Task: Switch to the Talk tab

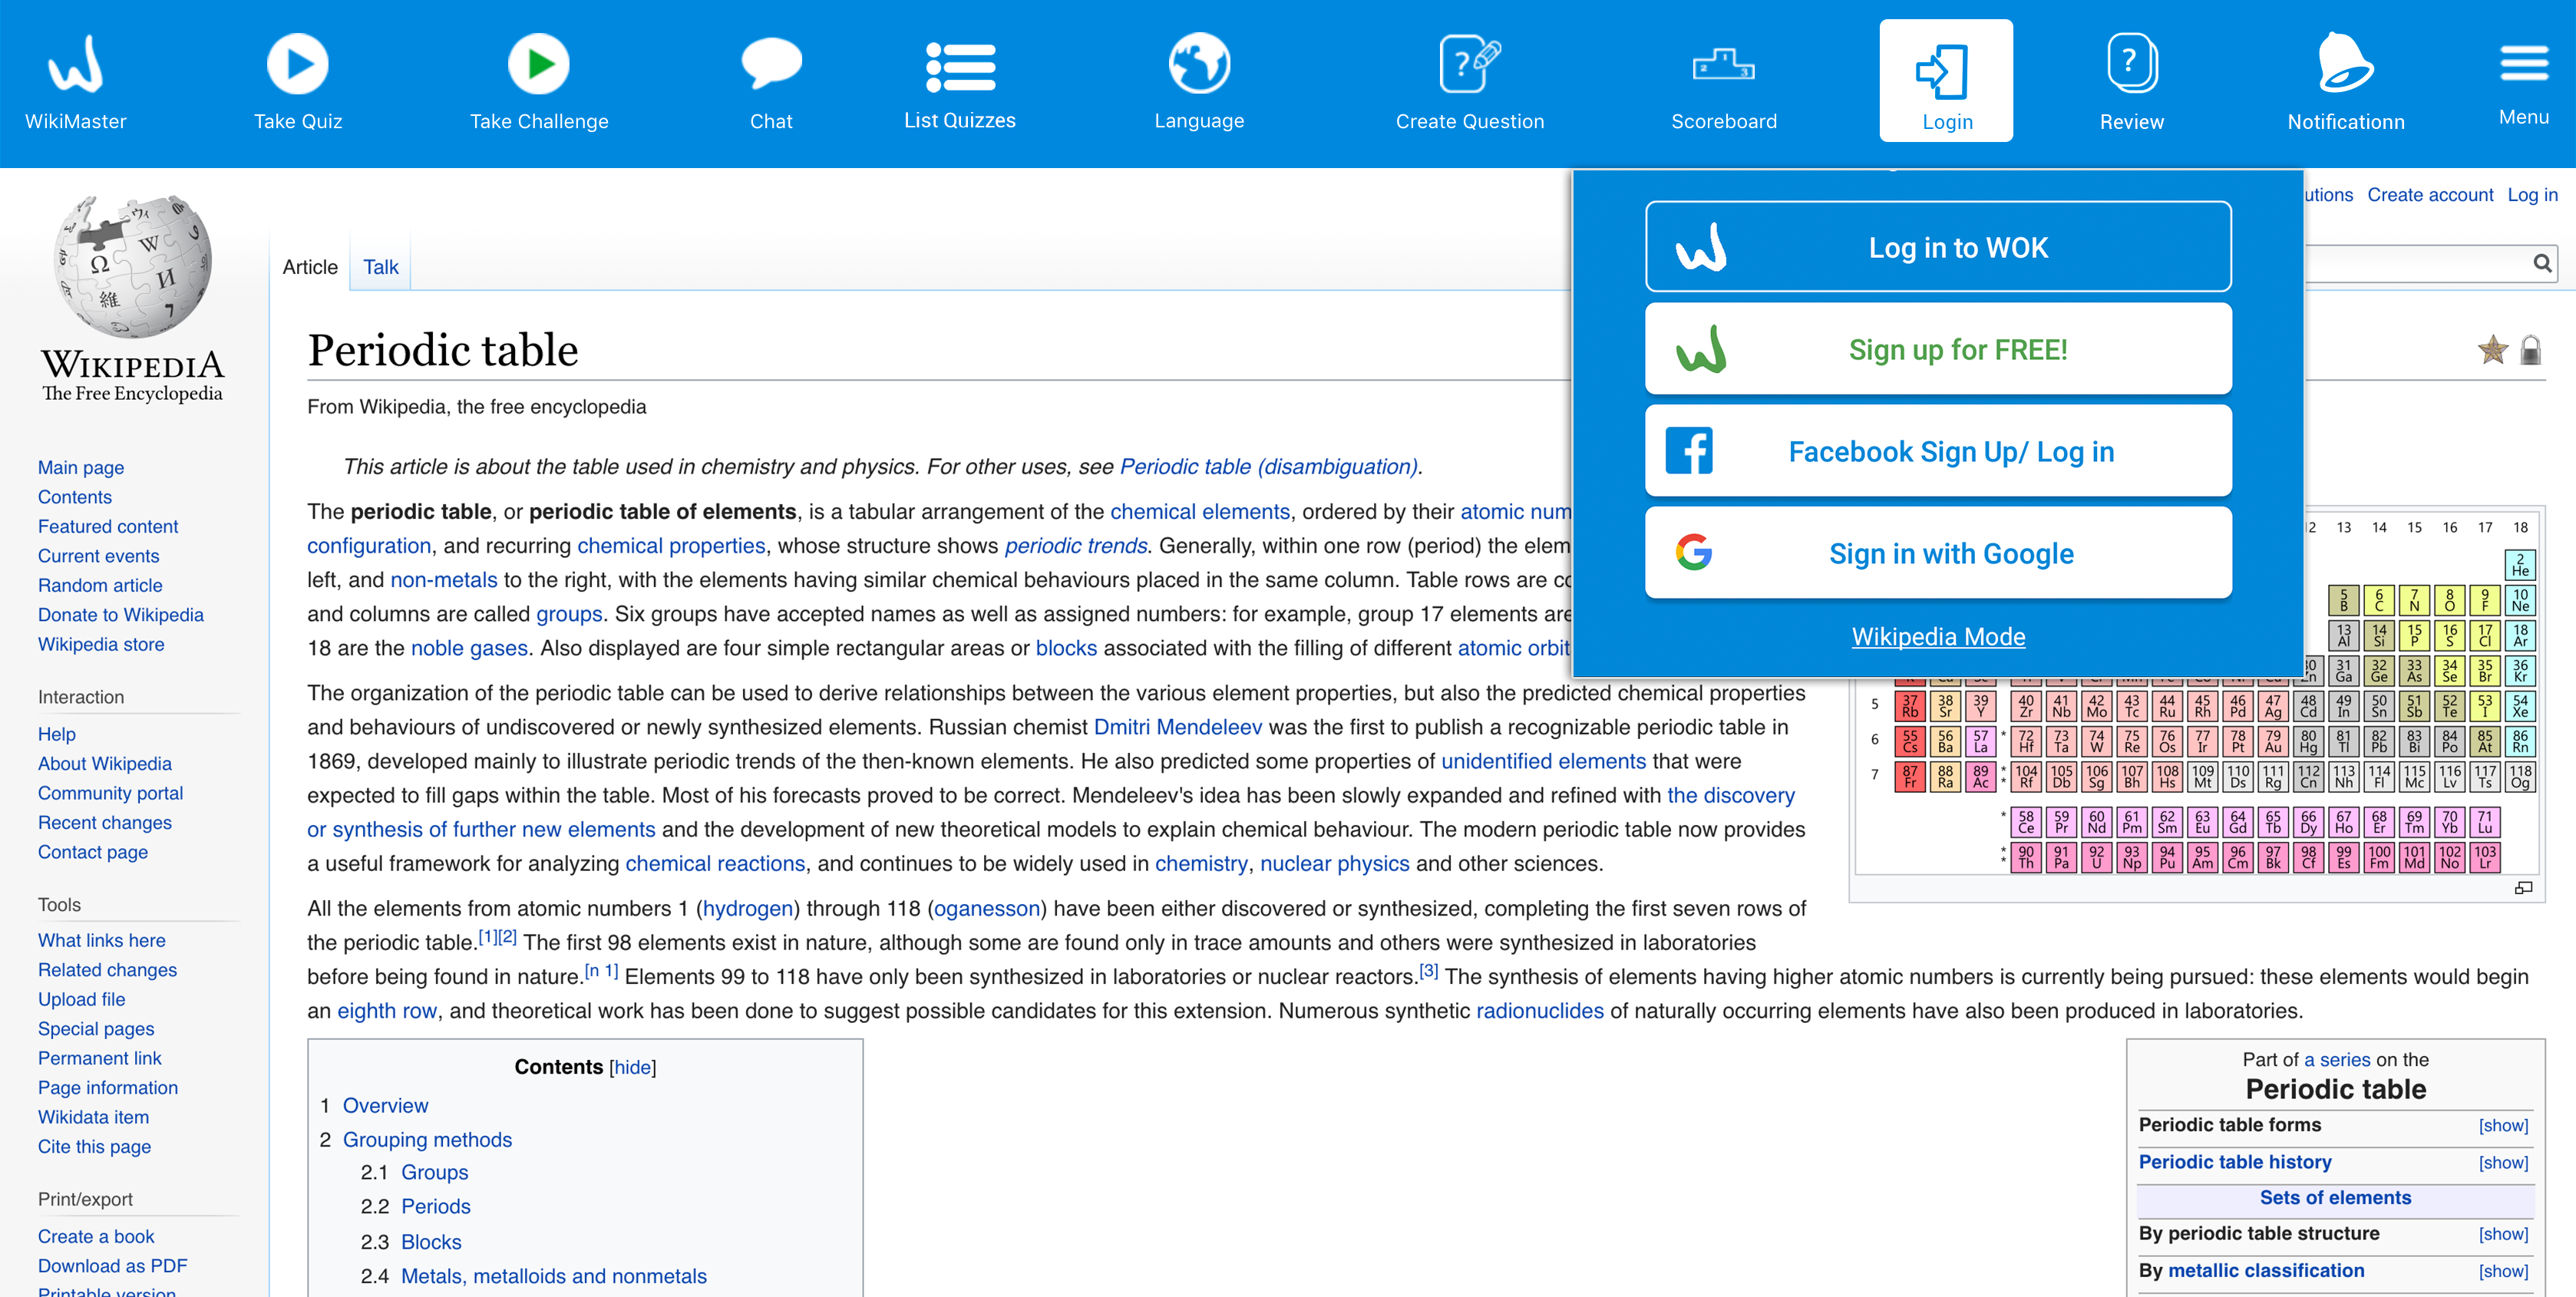Action: (x=380, y=267)
